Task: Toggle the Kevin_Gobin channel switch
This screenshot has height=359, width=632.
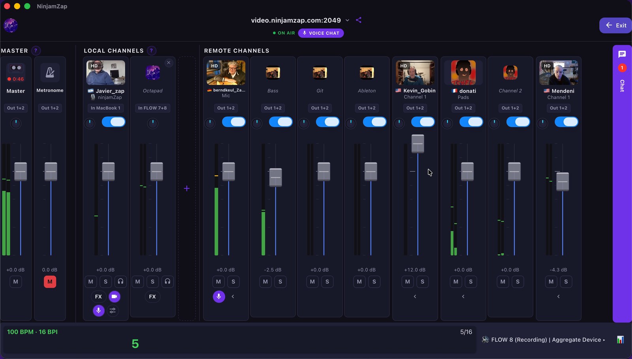Action: click(423, 122)
